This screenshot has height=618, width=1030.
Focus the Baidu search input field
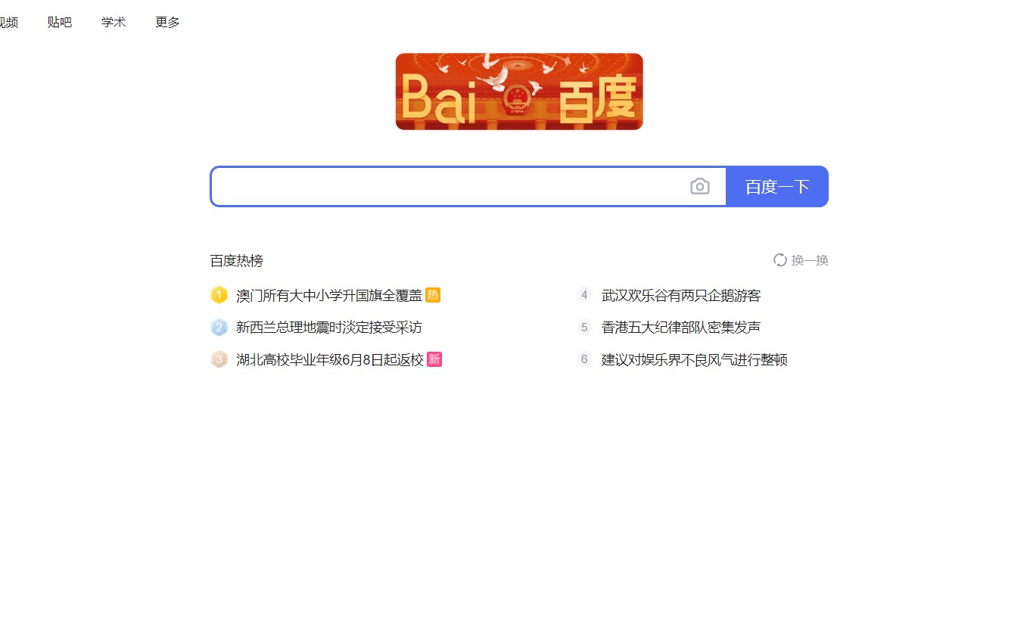451,186
